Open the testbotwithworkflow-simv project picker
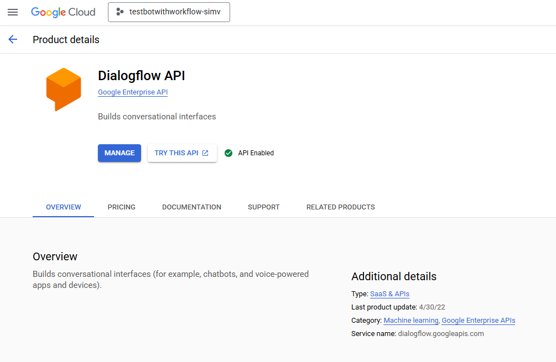 169,12
